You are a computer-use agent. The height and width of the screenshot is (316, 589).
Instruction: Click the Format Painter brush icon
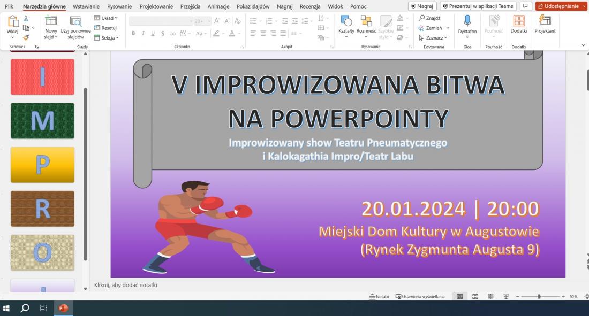(26, 37)
